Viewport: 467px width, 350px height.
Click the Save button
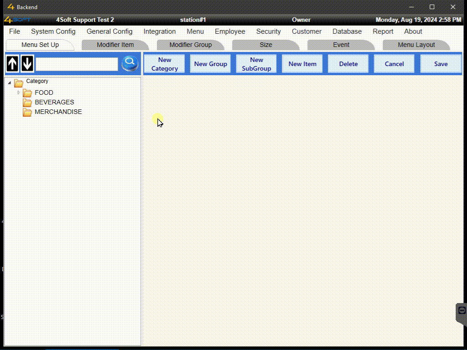pos(441,64)
